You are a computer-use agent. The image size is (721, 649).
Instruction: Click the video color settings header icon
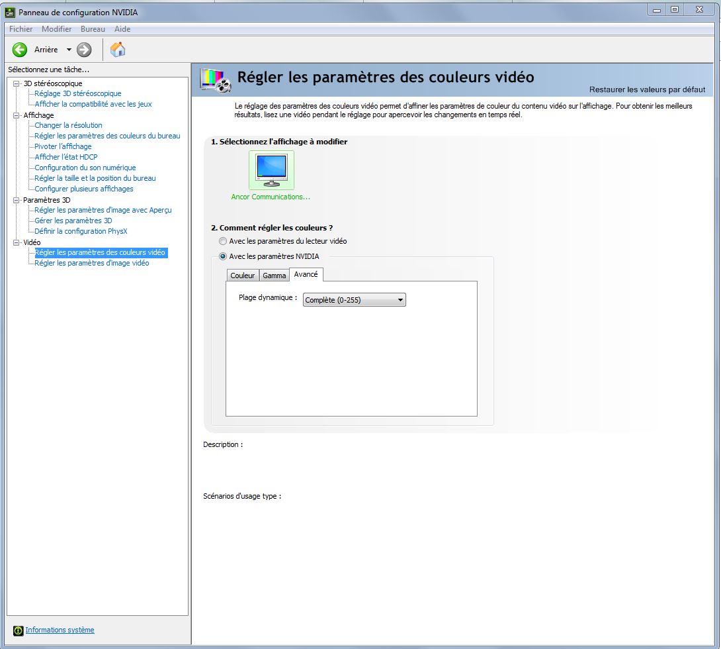pyautogui.click(x=215, y=80)
